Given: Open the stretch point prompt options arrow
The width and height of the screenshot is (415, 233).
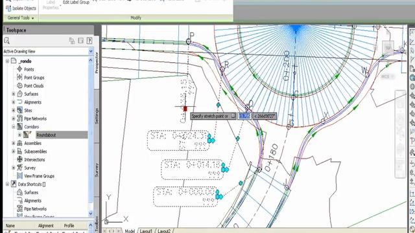Looking at the screenshot, I should [x=233, y=116].
